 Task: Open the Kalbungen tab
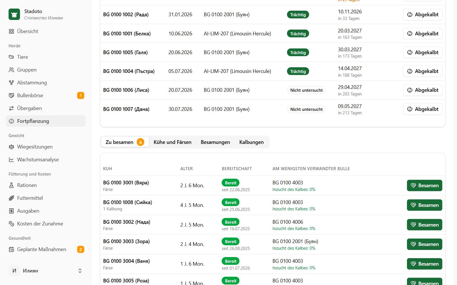click(251, 142)
